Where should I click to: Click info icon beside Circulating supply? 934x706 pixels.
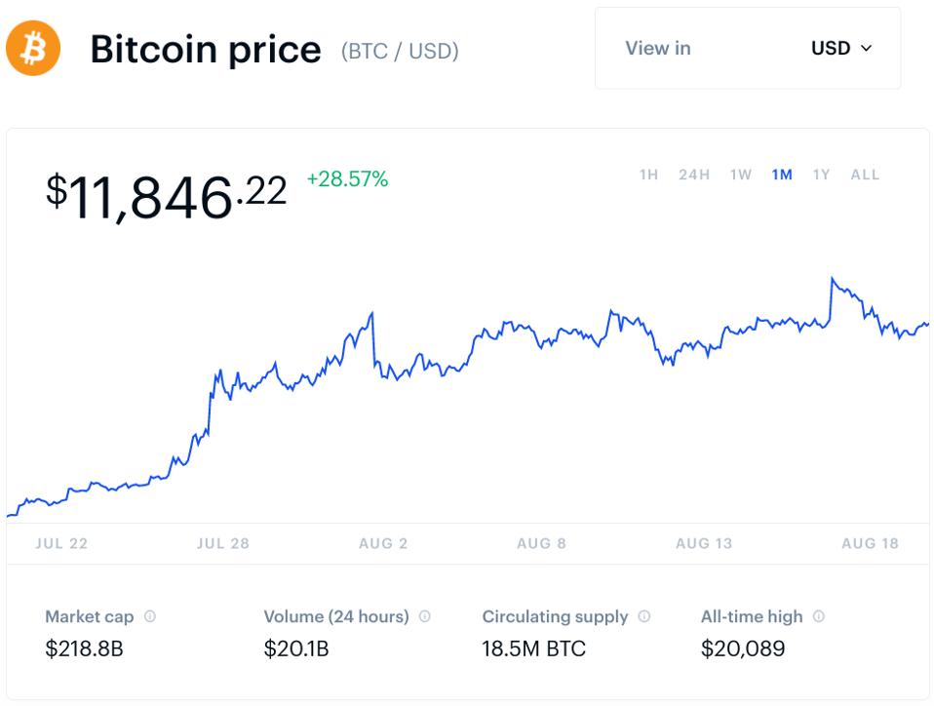pos(643,616)
